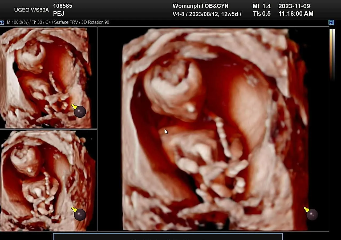Click the MI 1.4 value
341x240 pixels.
point(261,6)
